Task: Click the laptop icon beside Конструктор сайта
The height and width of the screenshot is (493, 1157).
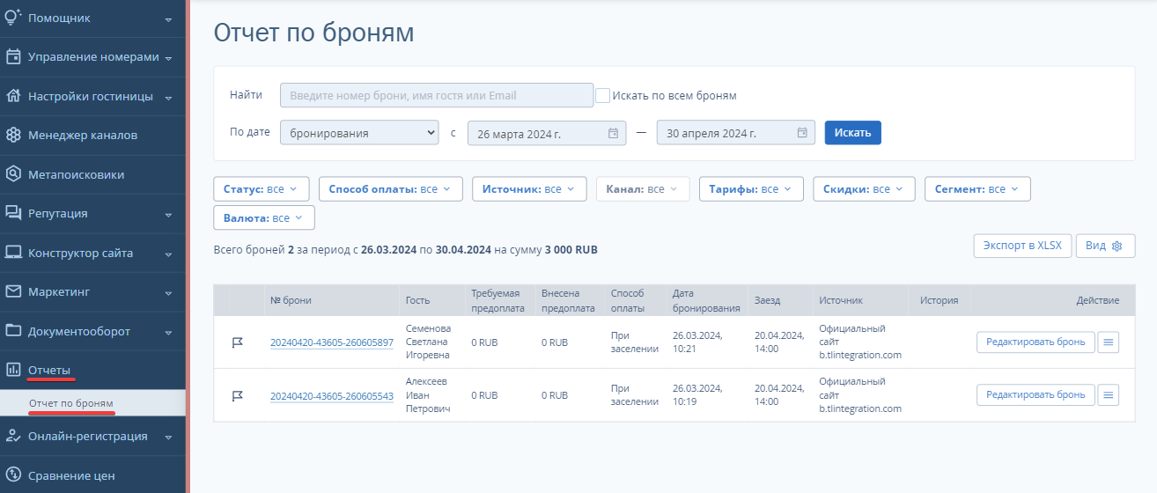Action: (x=13, y=253)
